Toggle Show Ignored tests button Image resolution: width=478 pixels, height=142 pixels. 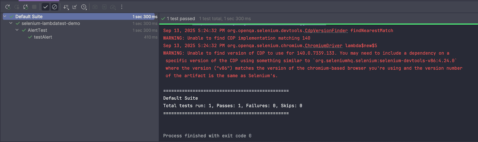click(54, 7)
